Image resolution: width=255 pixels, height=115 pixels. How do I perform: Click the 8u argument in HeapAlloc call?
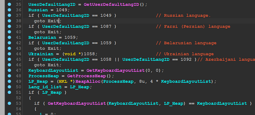[x=142, y=81]
